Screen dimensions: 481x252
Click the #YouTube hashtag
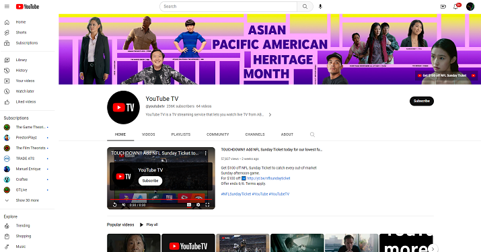[x=260, y=194]
